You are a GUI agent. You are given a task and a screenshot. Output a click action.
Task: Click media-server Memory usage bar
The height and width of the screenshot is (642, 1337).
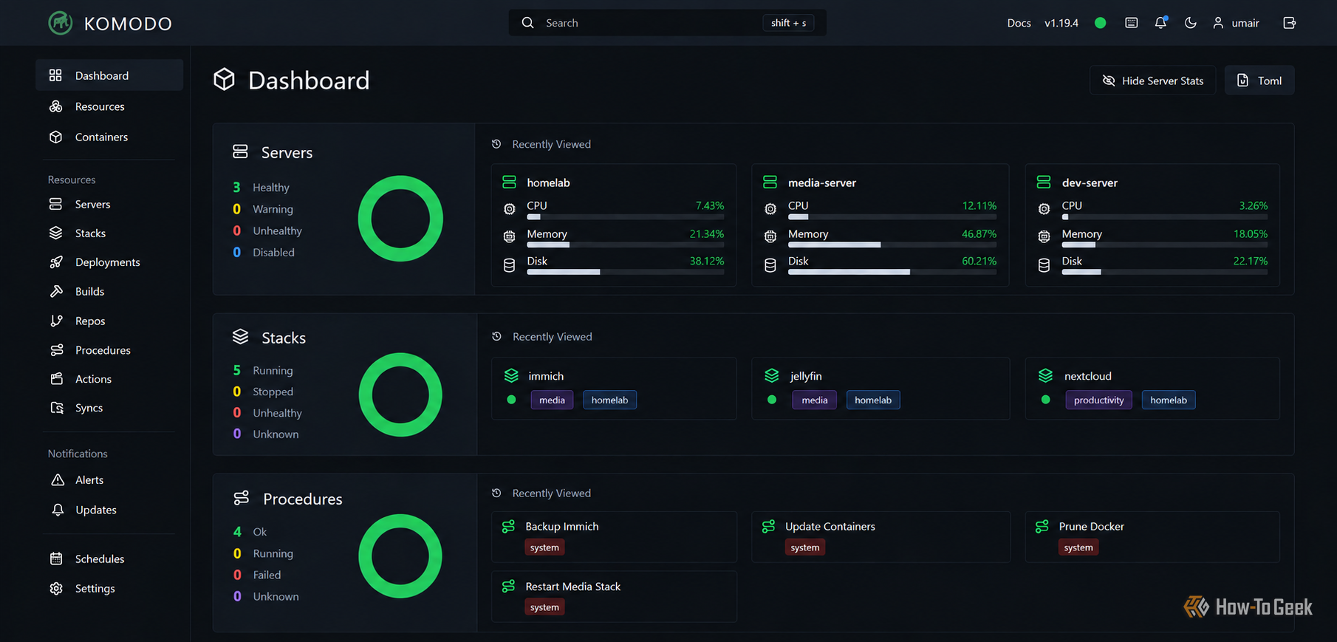pyautogui.click(x=892, y=245)
